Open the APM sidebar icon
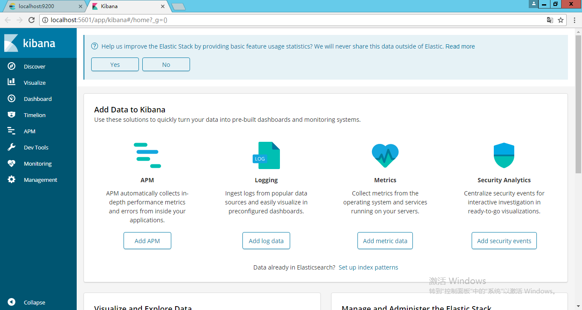 (x=12, y=131)
